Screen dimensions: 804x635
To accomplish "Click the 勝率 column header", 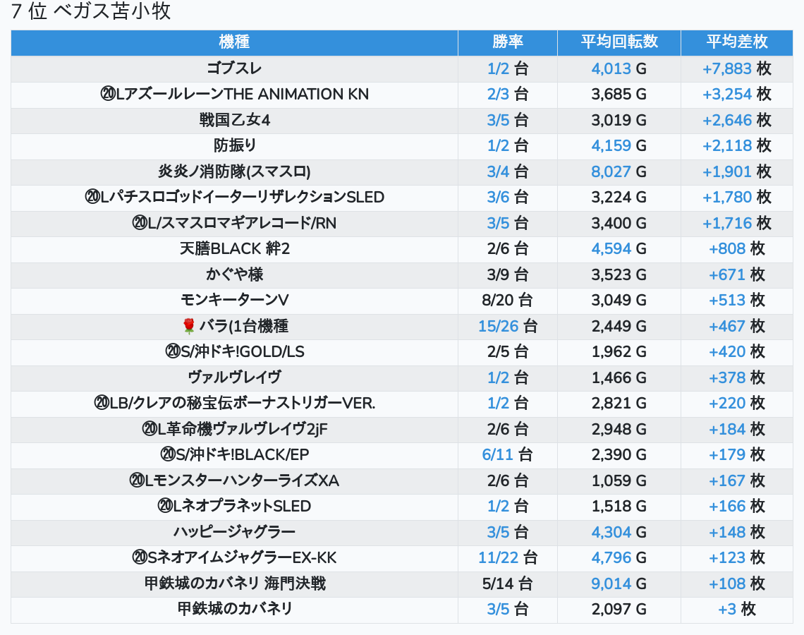I will tap(507, 42).
